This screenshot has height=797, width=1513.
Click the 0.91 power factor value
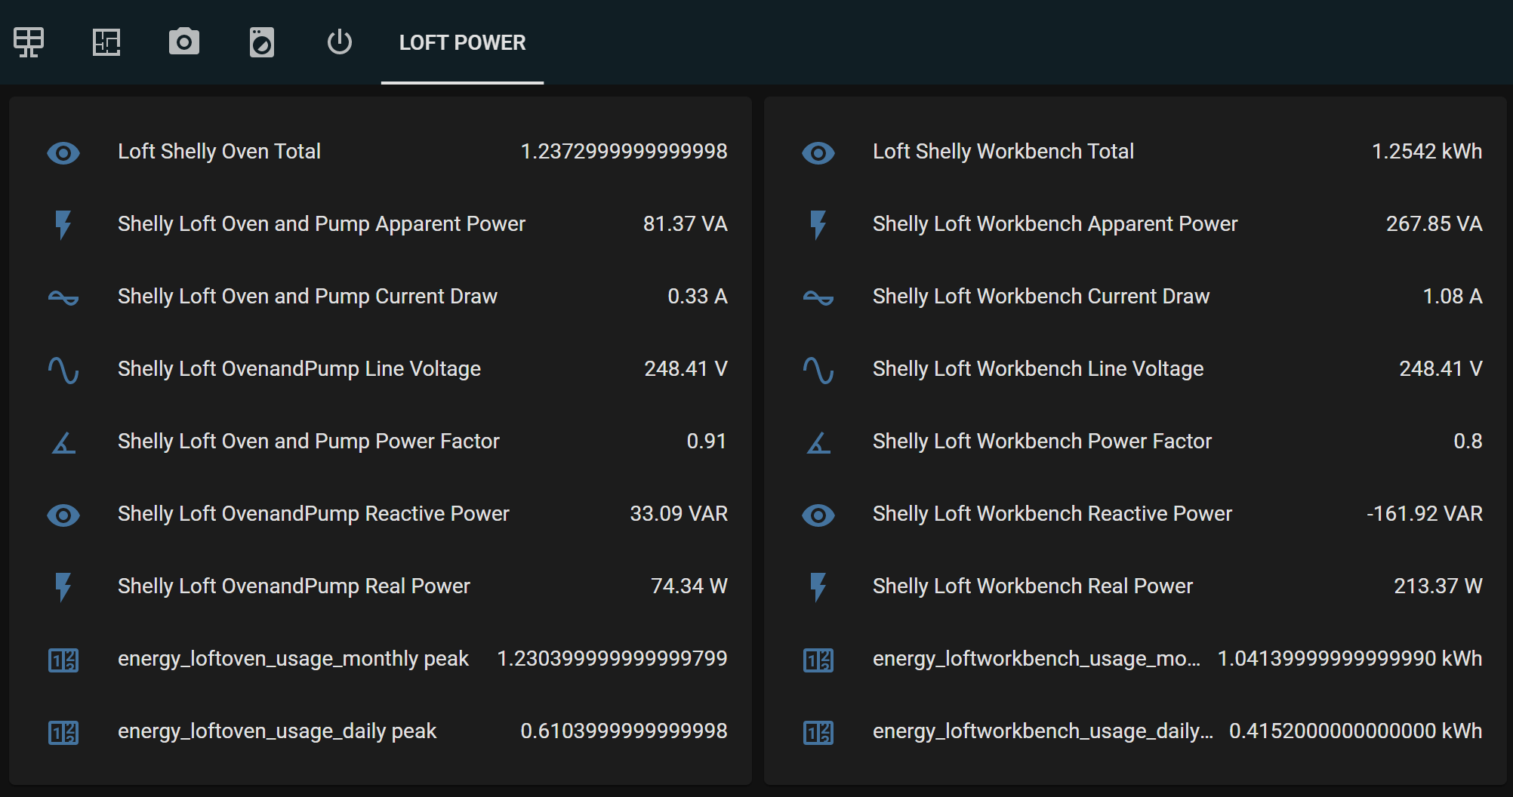pyautogui.click(x=707, y=442)
